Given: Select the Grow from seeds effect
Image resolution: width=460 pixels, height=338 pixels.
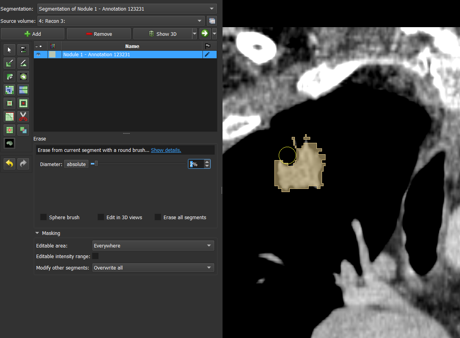Looking at the screenshot, I should click(9, 90).
